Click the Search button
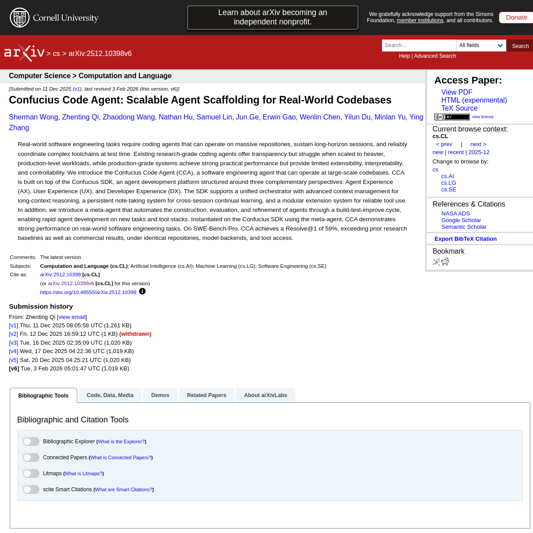This screenshot has height=533, width=533. click(x=520, y=46)
